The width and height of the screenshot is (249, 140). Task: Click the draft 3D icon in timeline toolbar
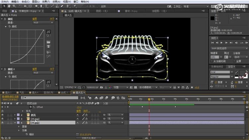[x=90, y=98]
